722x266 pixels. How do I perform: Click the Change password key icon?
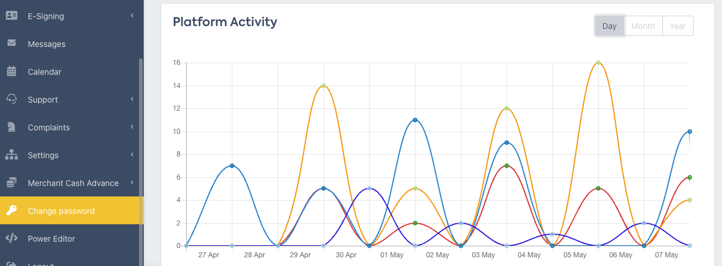pos(12,211)
